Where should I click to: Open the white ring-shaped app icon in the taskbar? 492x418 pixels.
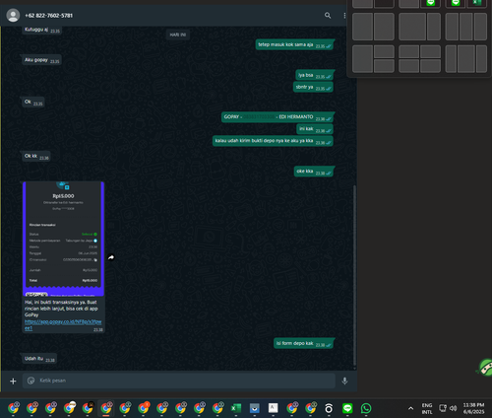pos(329,408)
